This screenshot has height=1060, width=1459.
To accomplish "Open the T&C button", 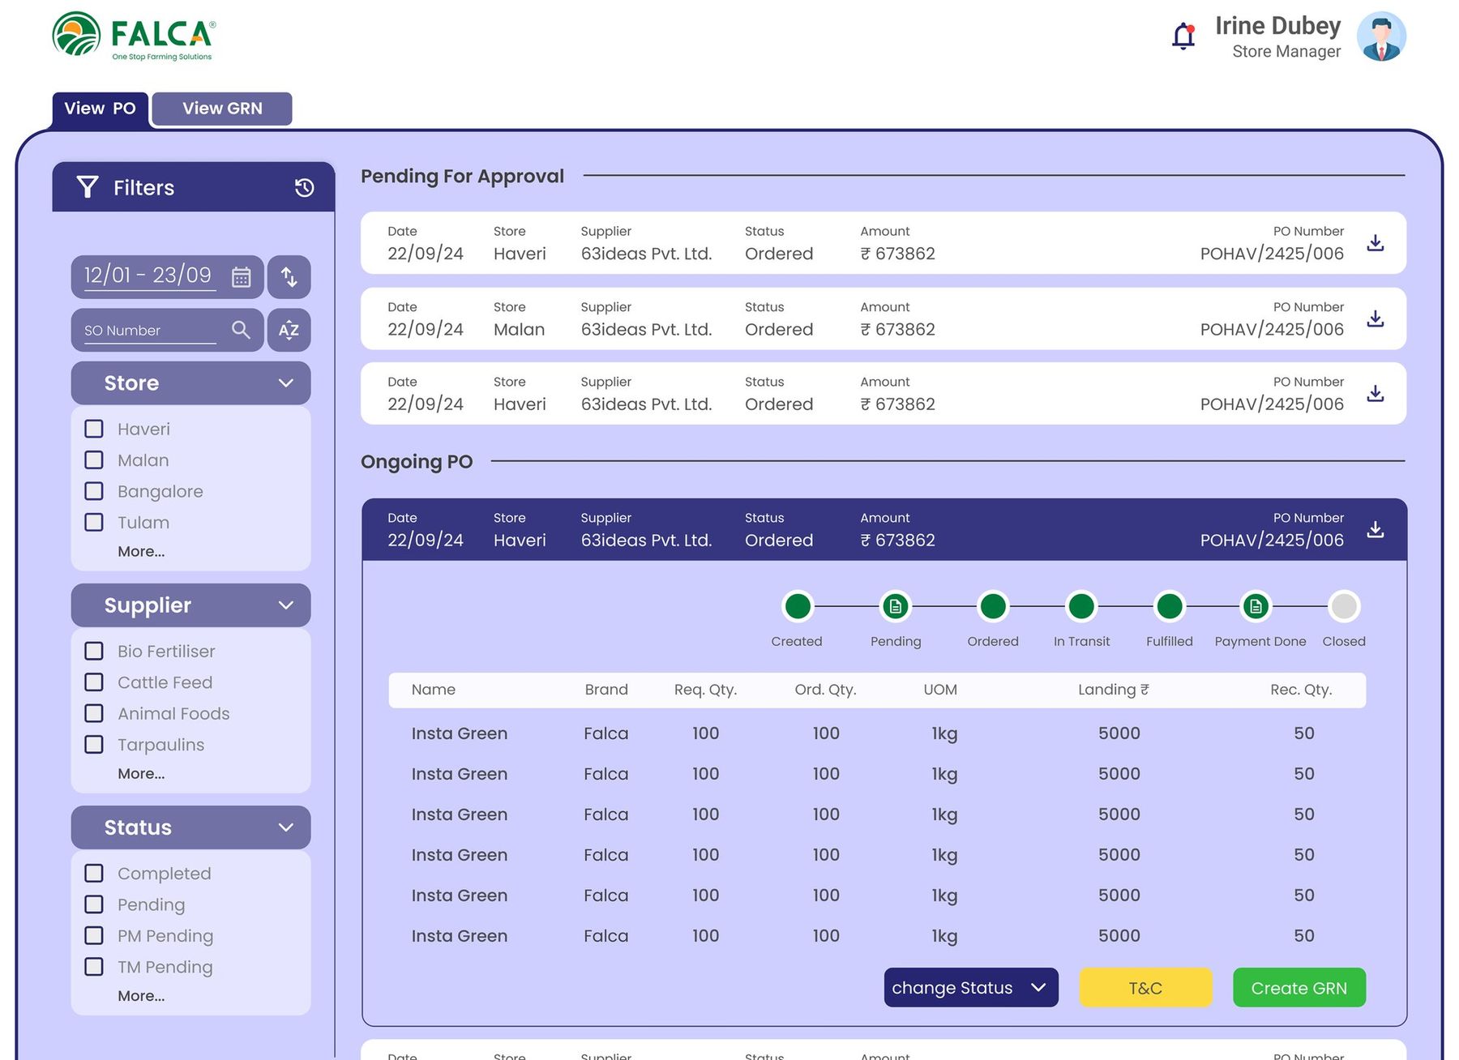I will pyautogui.click(x=1145, y=988).
